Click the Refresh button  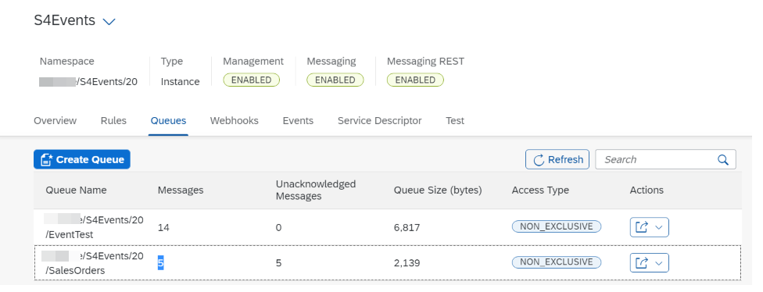point(557,159)
